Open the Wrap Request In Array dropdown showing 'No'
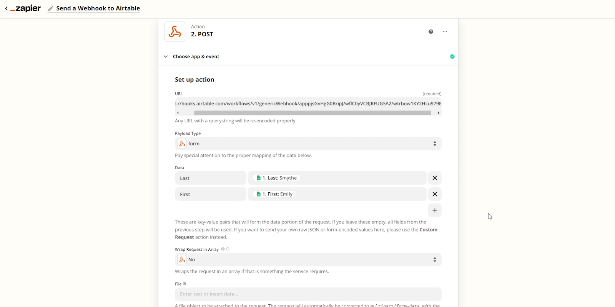This screenshot has width=615, height=307. click(x=308, y=260)
